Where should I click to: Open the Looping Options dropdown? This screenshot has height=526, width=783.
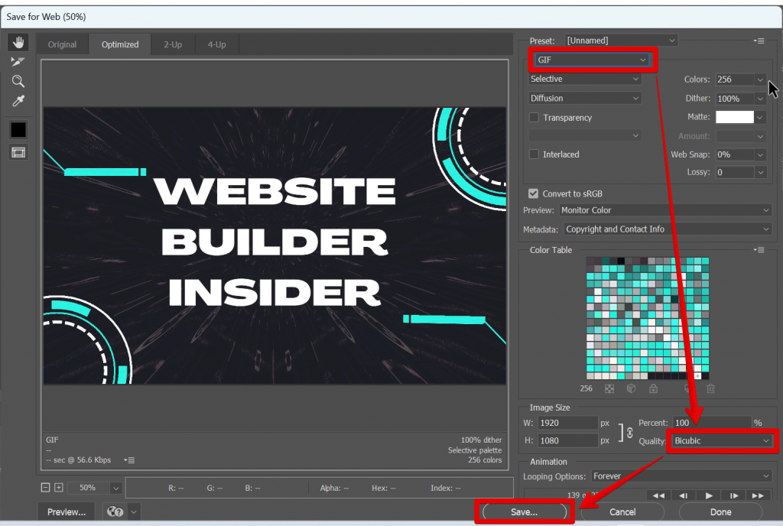(x=681, y=476)
